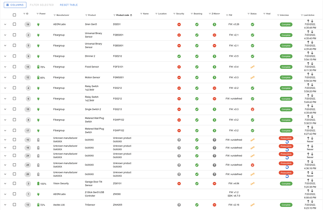The height and width of the screenshot is (210, 323).
Task: Expand the Flood Sensor row
Action: 5,67
